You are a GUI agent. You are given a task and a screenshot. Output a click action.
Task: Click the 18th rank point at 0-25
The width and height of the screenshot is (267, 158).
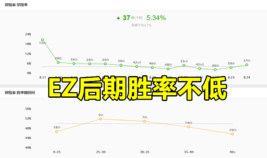pyautogui.click(x=57, y=131)
